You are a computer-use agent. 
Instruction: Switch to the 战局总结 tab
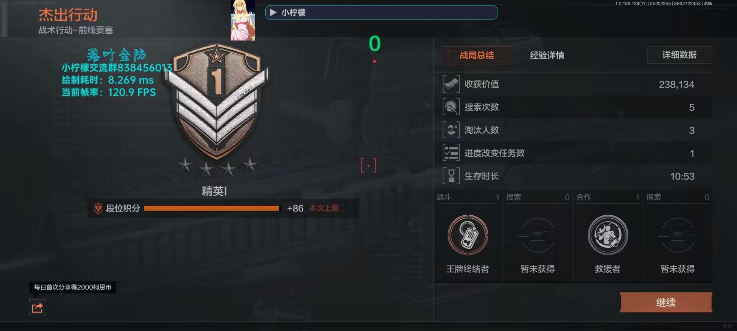click(477, 55)
